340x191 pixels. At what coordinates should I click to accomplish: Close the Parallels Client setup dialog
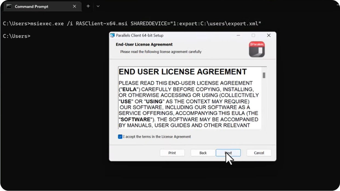[x=269, y=35]
